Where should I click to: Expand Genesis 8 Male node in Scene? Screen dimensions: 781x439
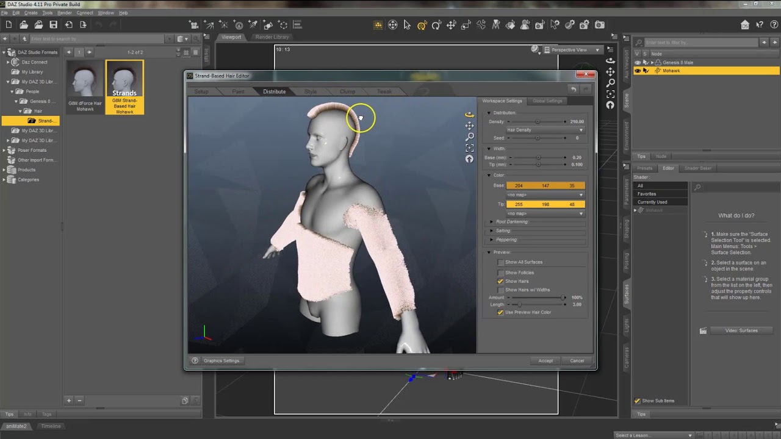click(x=652, y=63)
